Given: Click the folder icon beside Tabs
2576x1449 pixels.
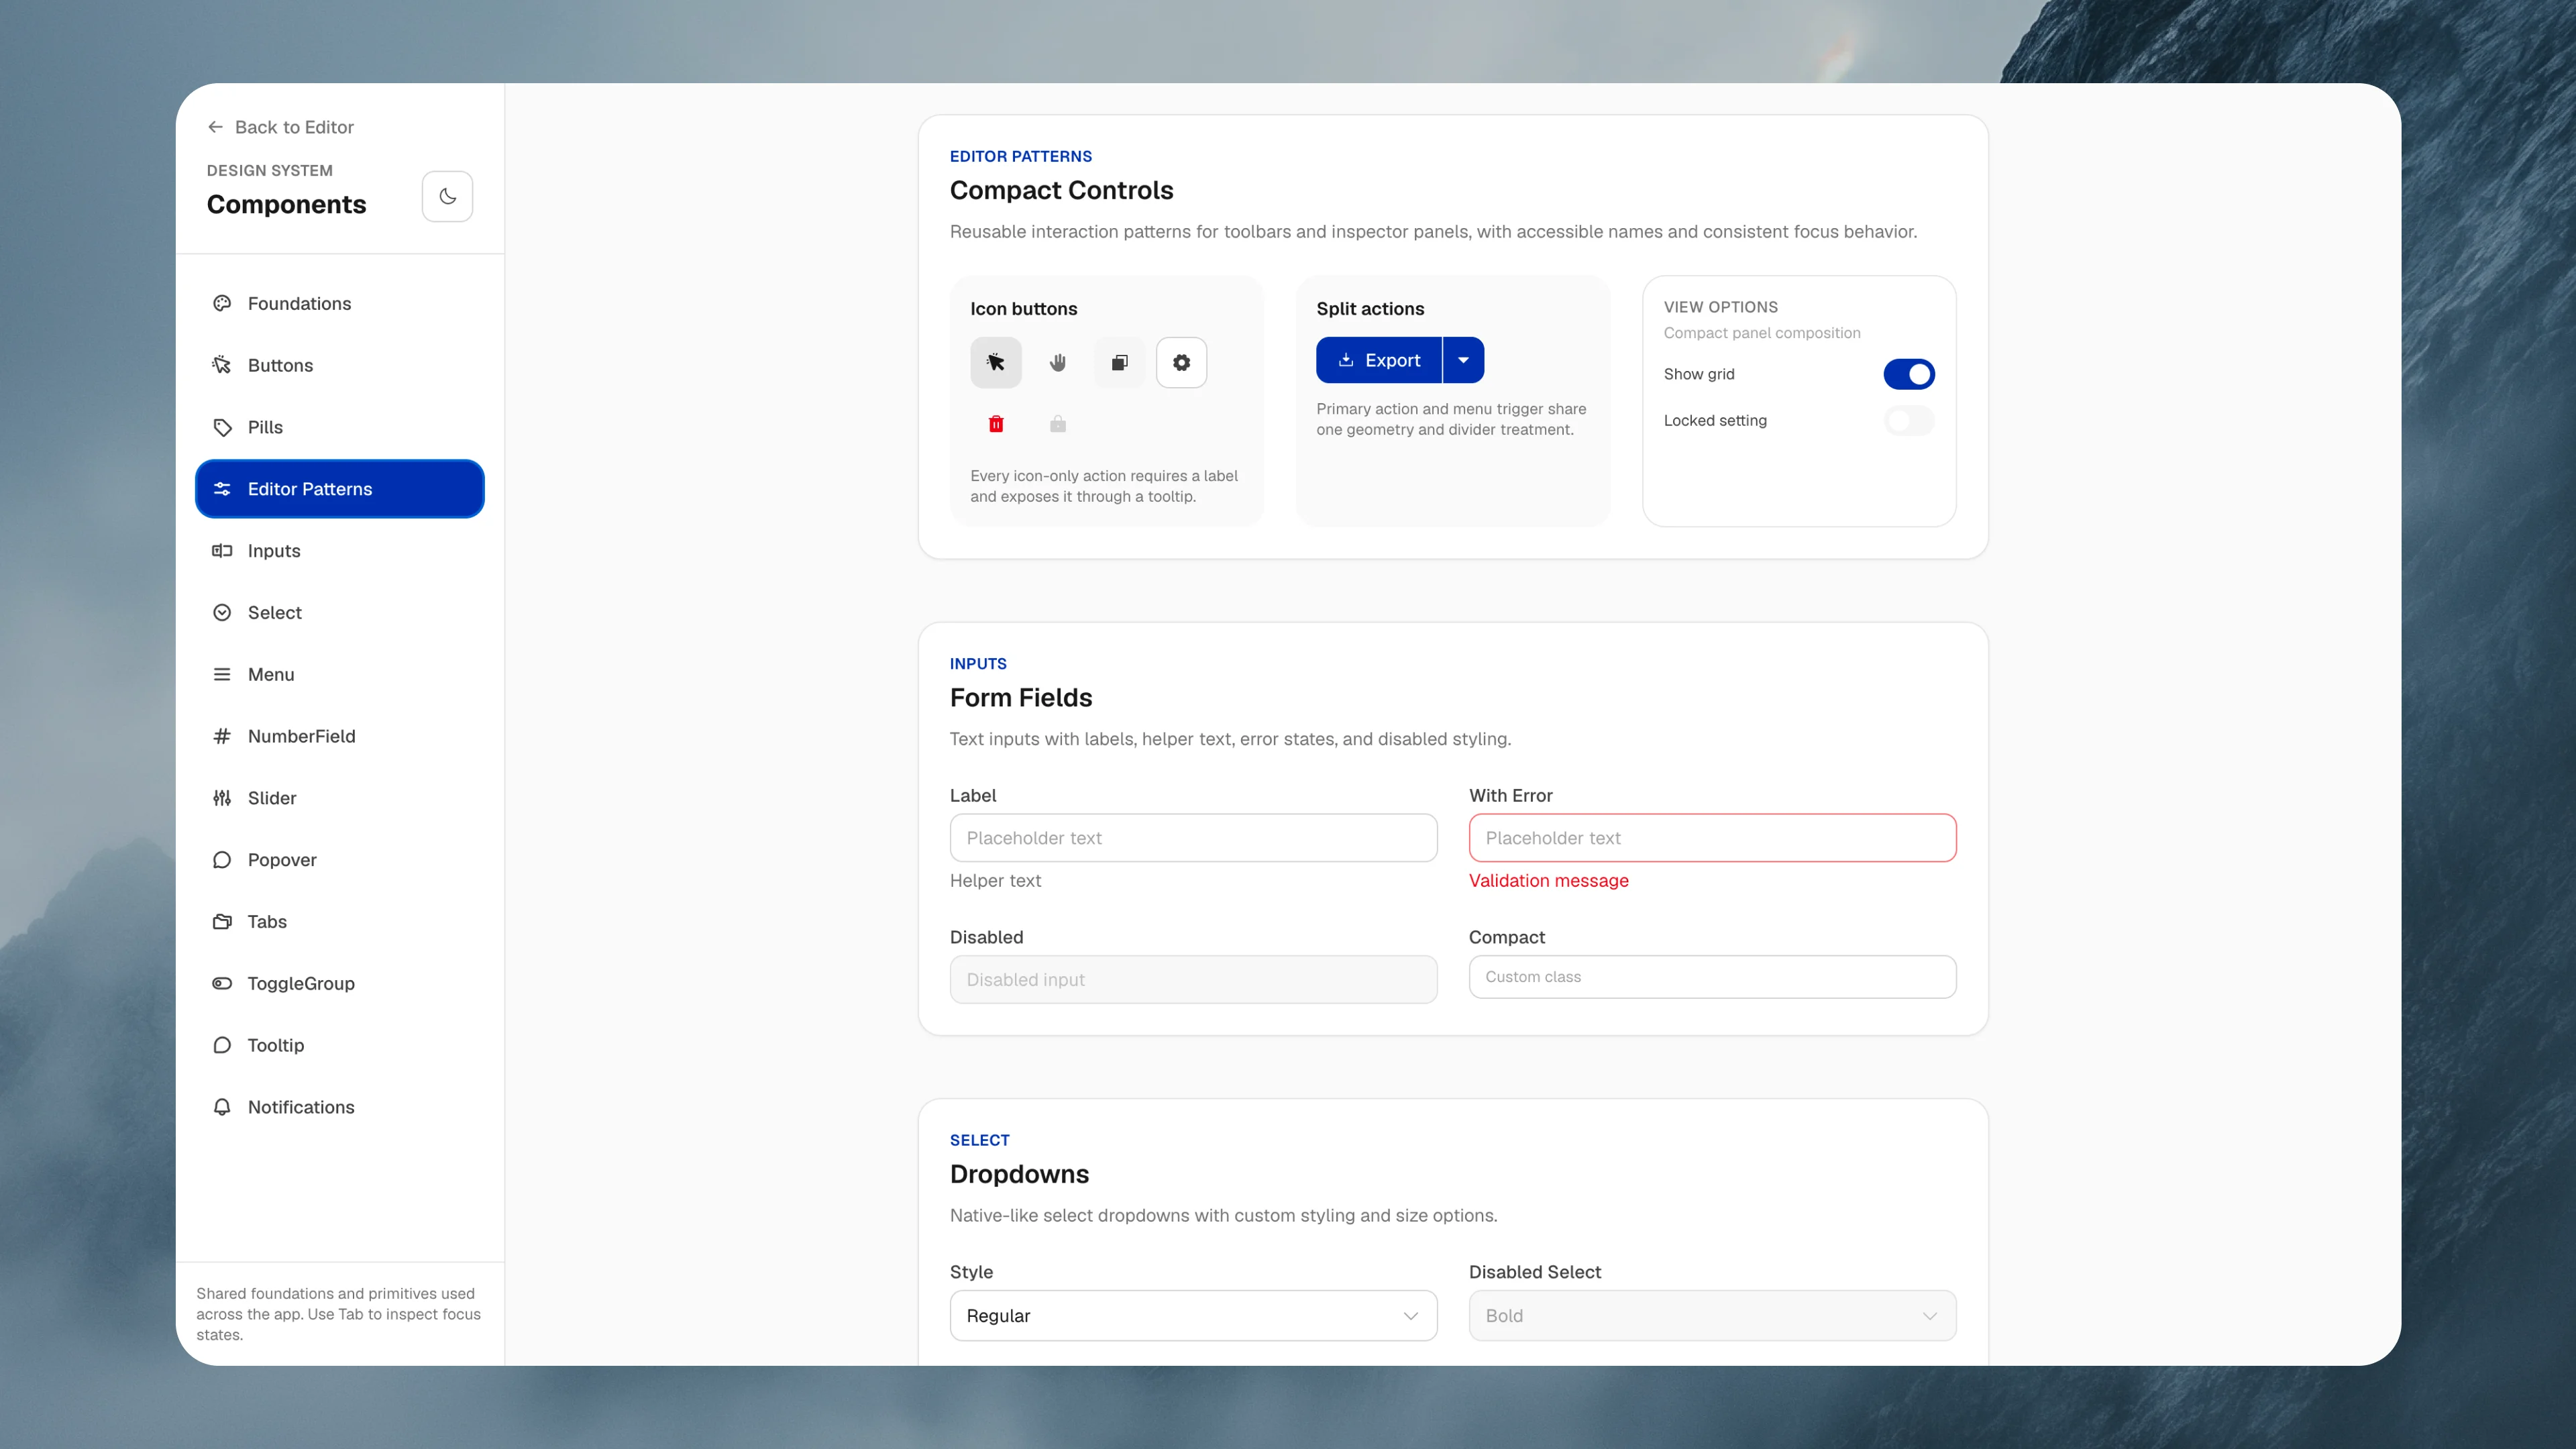Looking at the screenshot, I should pyautogui.click(x=222, y=921).
